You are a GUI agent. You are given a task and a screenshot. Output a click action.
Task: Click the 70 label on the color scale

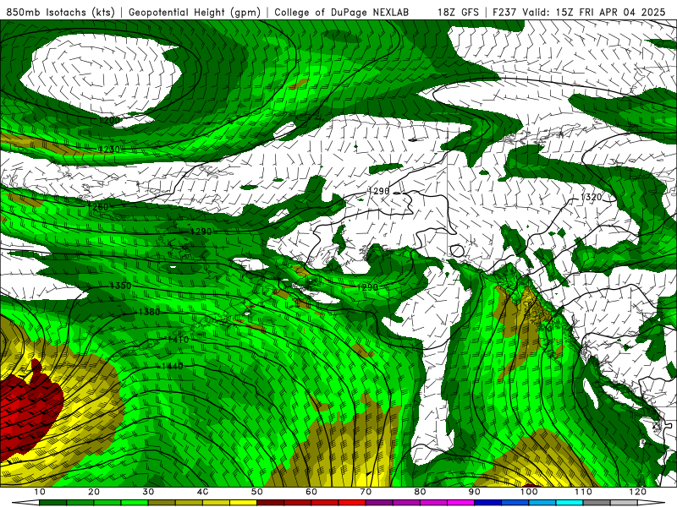tap(366, 492)
